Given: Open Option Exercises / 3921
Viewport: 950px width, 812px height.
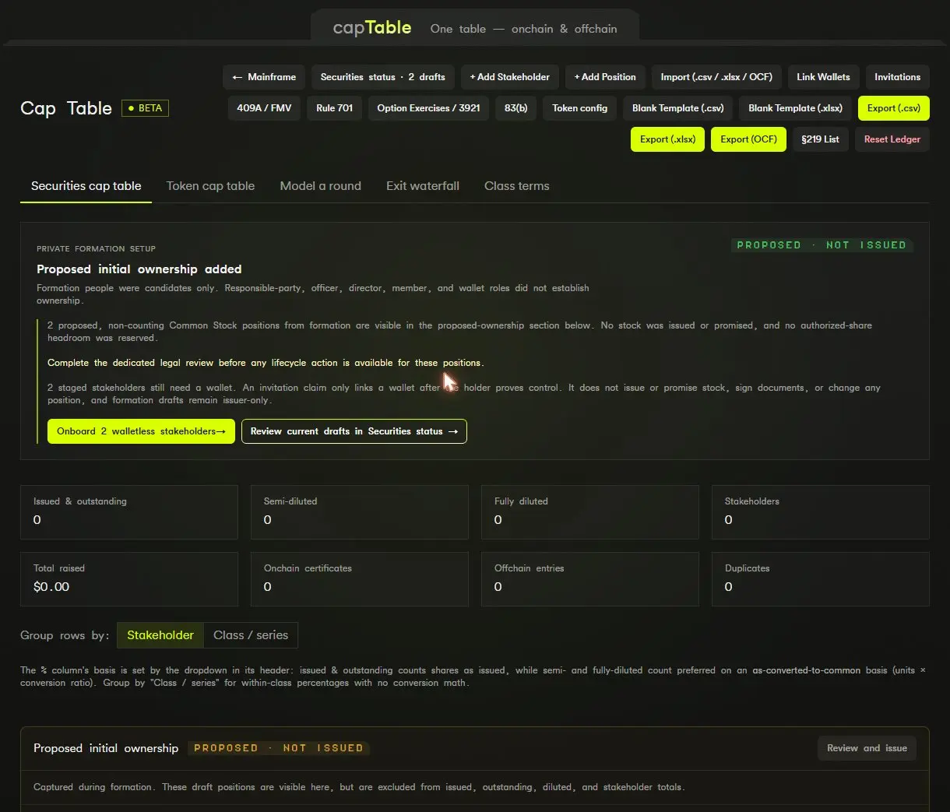Looking at the screenshot, I should pos(428,108).
